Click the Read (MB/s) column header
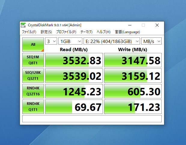This screenshot has width=186, height=145. 74,50
